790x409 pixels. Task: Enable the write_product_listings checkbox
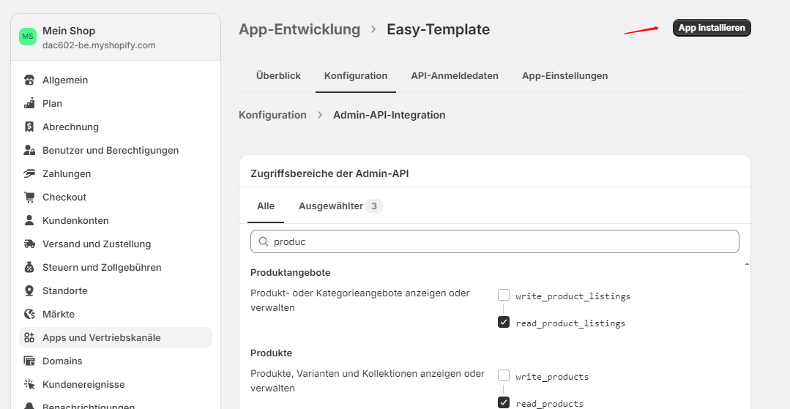pos(504,296)
